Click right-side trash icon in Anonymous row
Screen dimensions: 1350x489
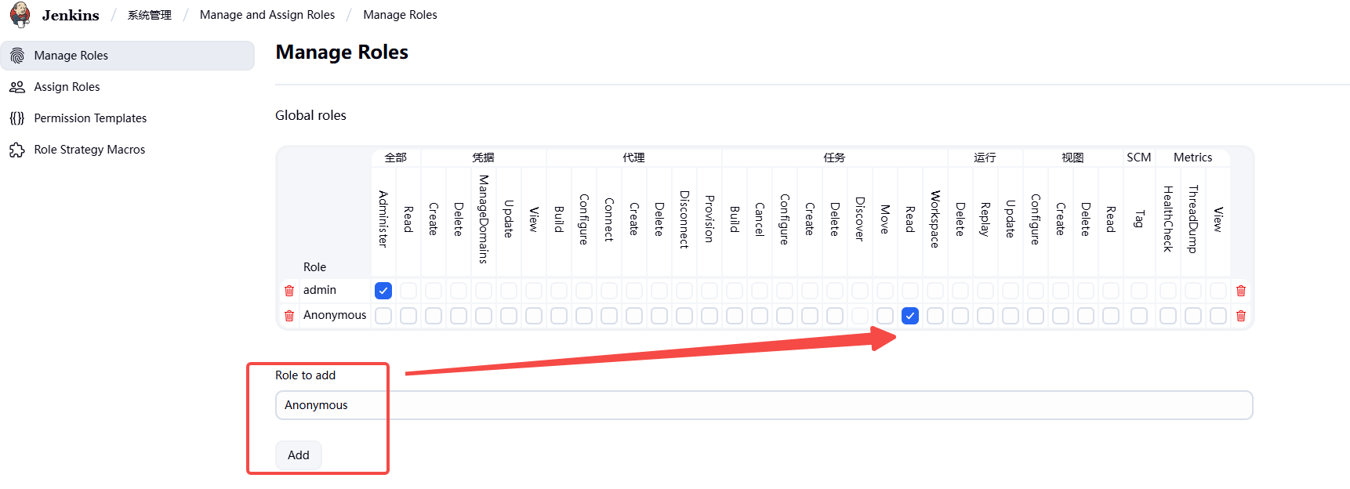pos(1241,316)
